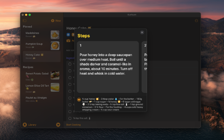Click the blue tag icon under title
This screenshot has height=140, width=224.
click(x=68, y=34)
